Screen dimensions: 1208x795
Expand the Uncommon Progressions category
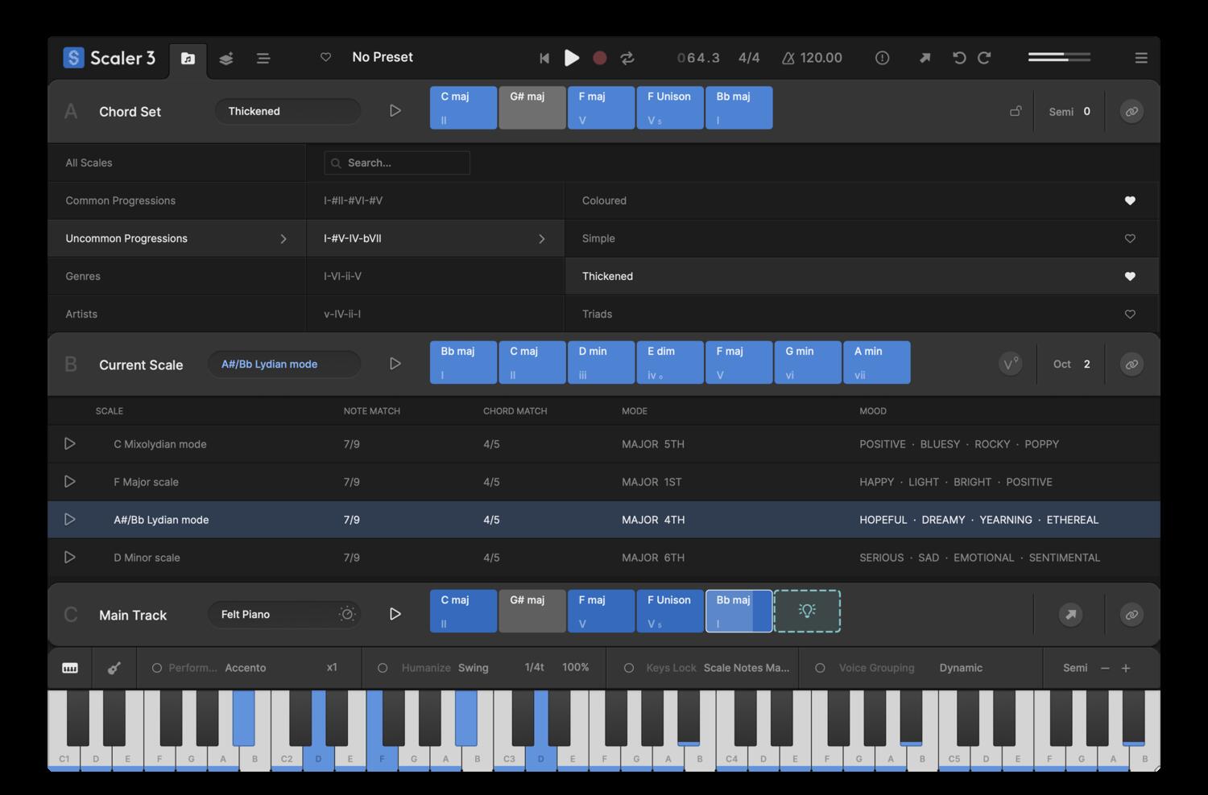pyautogui.click(x=283, y=238)
